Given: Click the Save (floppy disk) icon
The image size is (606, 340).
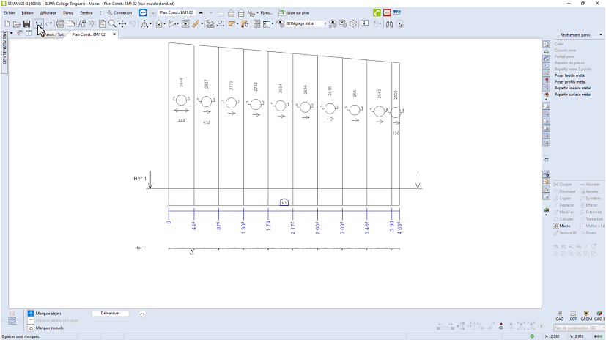Looking at the screenshot, I should 26,24.
